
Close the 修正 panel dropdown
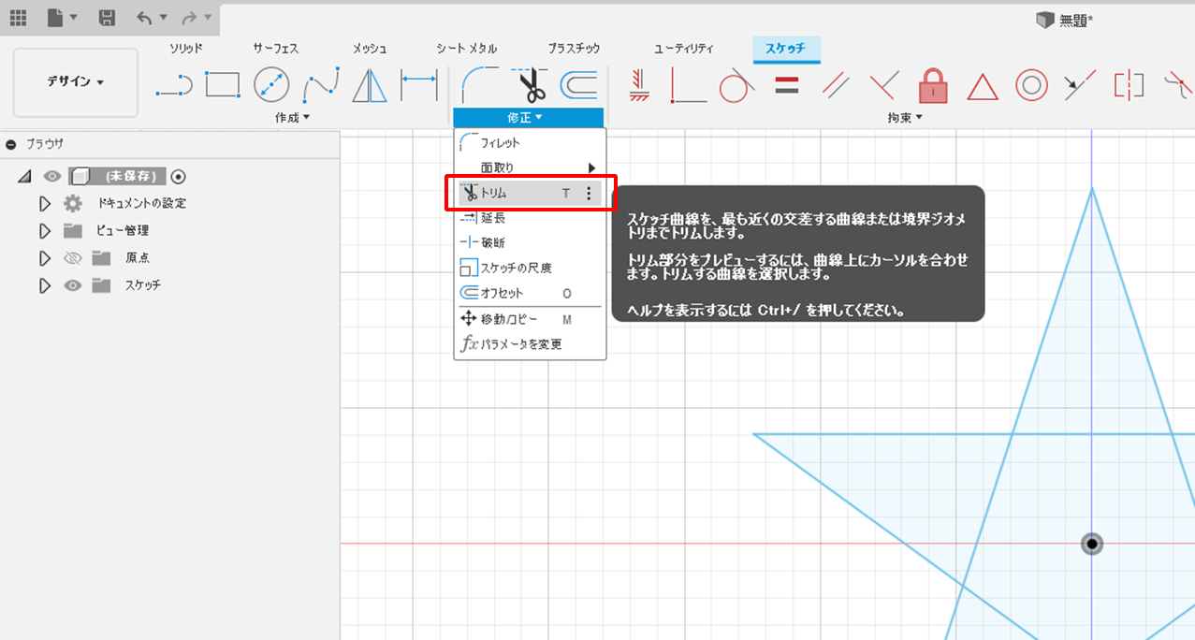click(528, 117)
